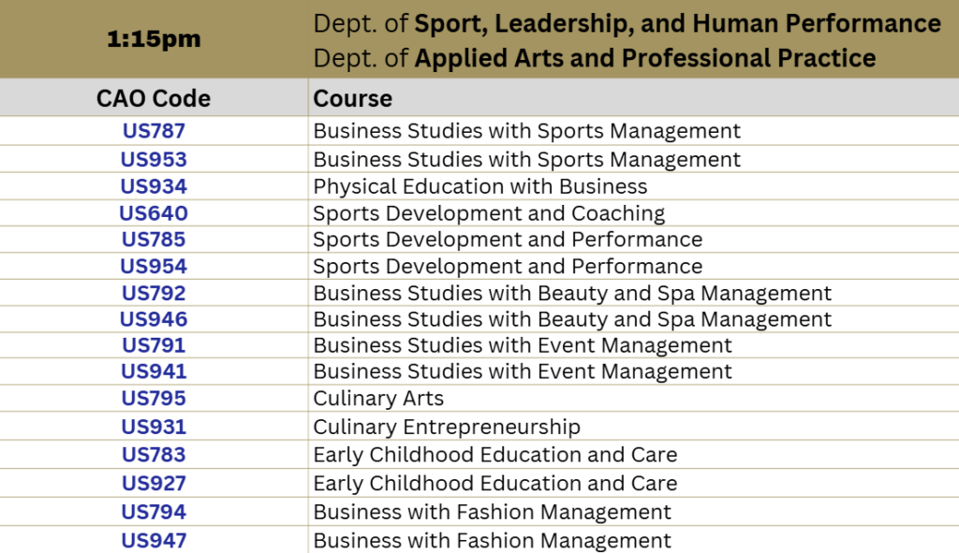Open the US791 Event Management code
This screenshot has width=959, height=553.
point(154,346)
